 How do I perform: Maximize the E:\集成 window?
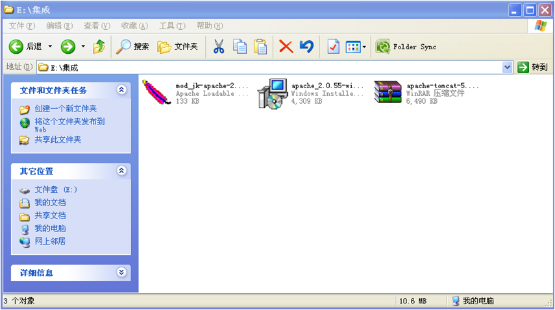pyautogui.click(x=530, y=10)
